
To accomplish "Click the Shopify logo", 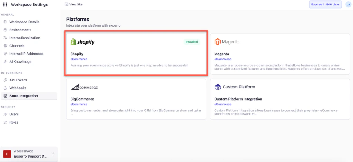I will [x=82, y=42].
